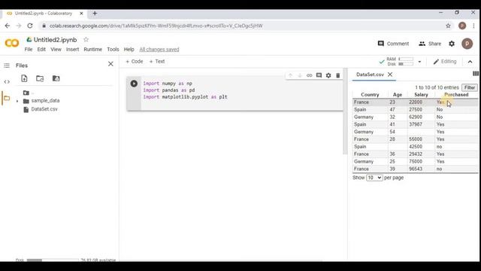
Task: Open the Editing mode dropdown
Action: (445, 62)
